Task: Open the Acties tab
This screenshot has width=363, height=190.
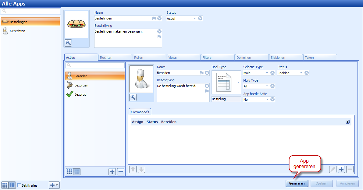Action: pos(81,58)
